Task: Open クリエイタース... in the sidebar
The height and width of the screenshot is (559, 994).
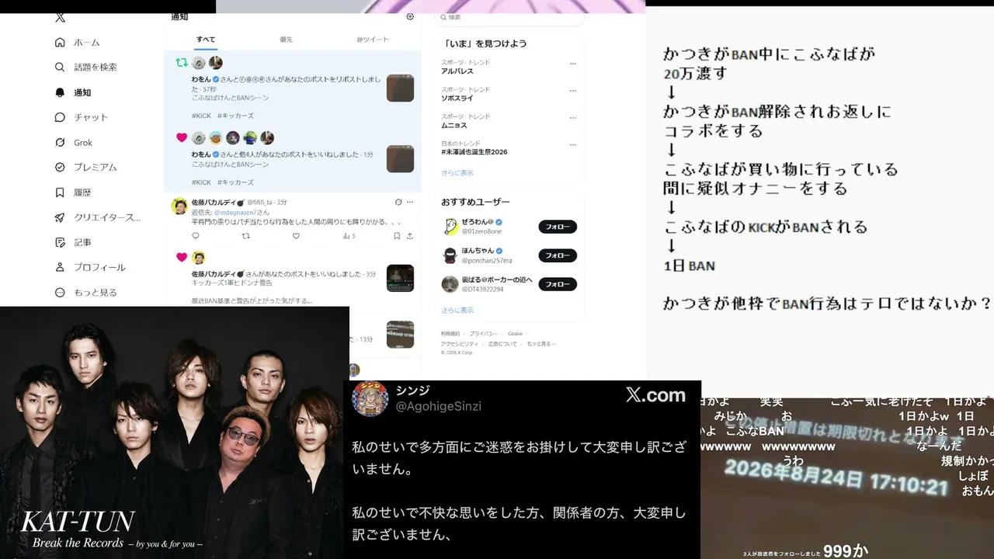Action: pyautogui.click(x=98, y=217)
